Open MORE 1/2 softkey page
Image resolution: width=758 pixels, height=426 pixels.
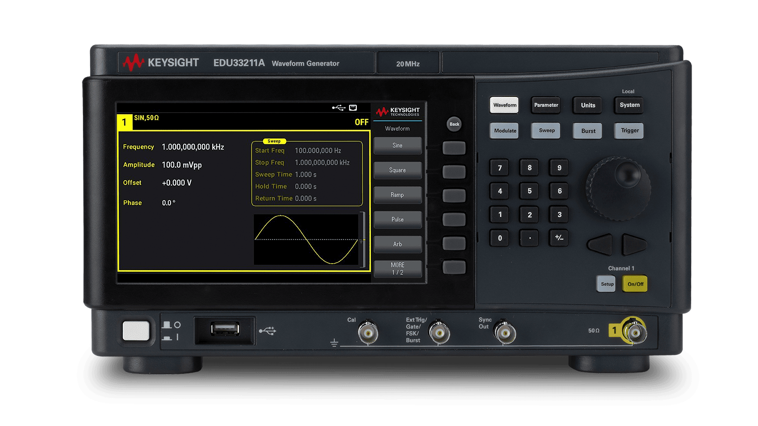[397, 269]
